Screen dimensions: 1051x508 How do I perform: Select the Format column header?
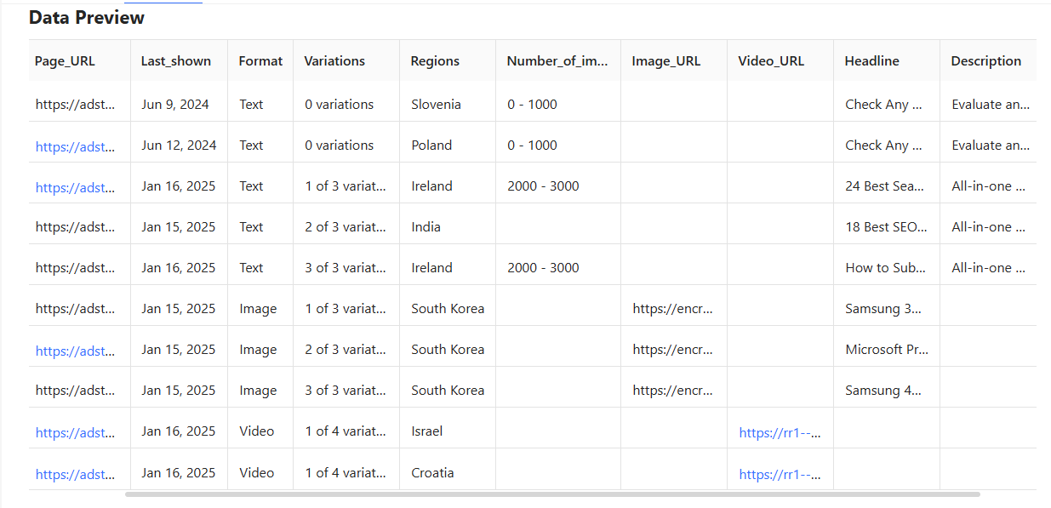[260, 60]
